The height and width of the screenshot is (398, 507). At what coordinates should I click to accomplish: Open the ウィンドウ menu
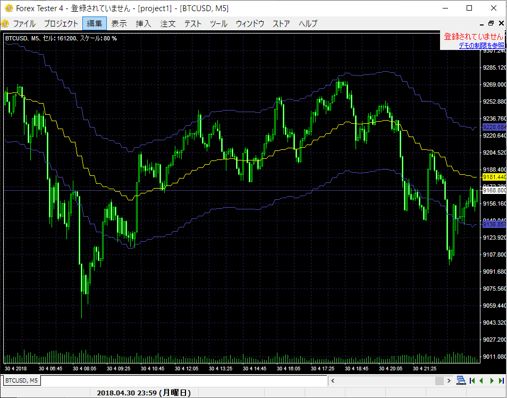pos(250,23)
